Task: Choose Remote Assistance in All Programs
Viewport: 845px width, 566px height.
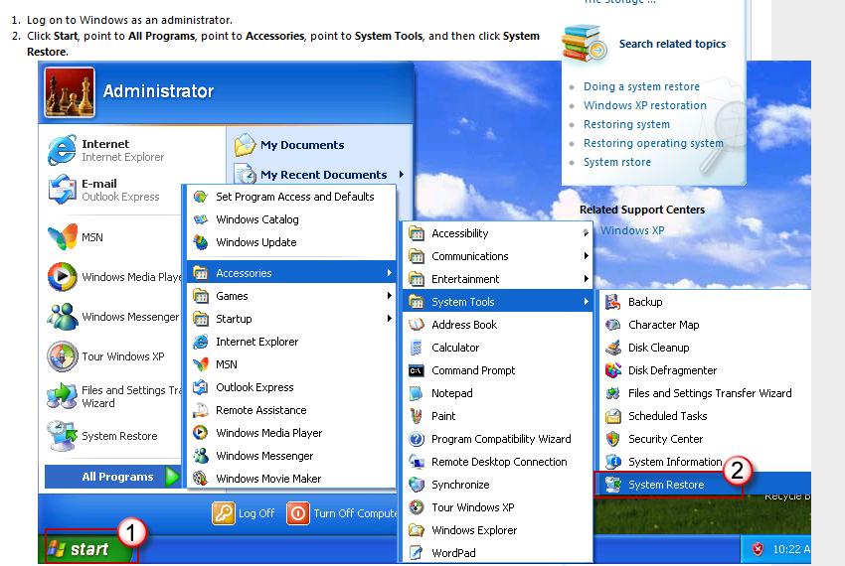Action: 291,410
